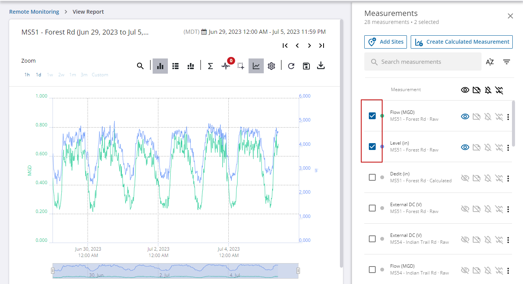Image resolution: width=523 pixels, height=284 pixels.
Task: Open the filter measurements menu
Action: [506, 62]
